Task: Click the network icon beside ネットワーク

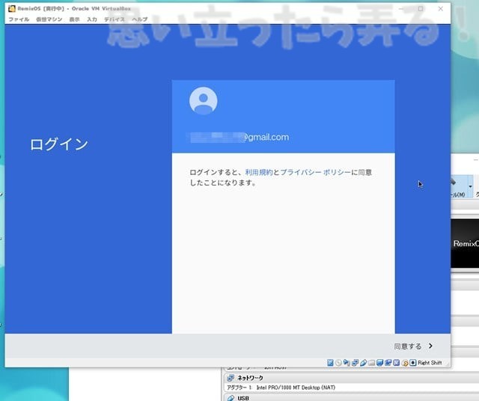Action: coord(231,378)
